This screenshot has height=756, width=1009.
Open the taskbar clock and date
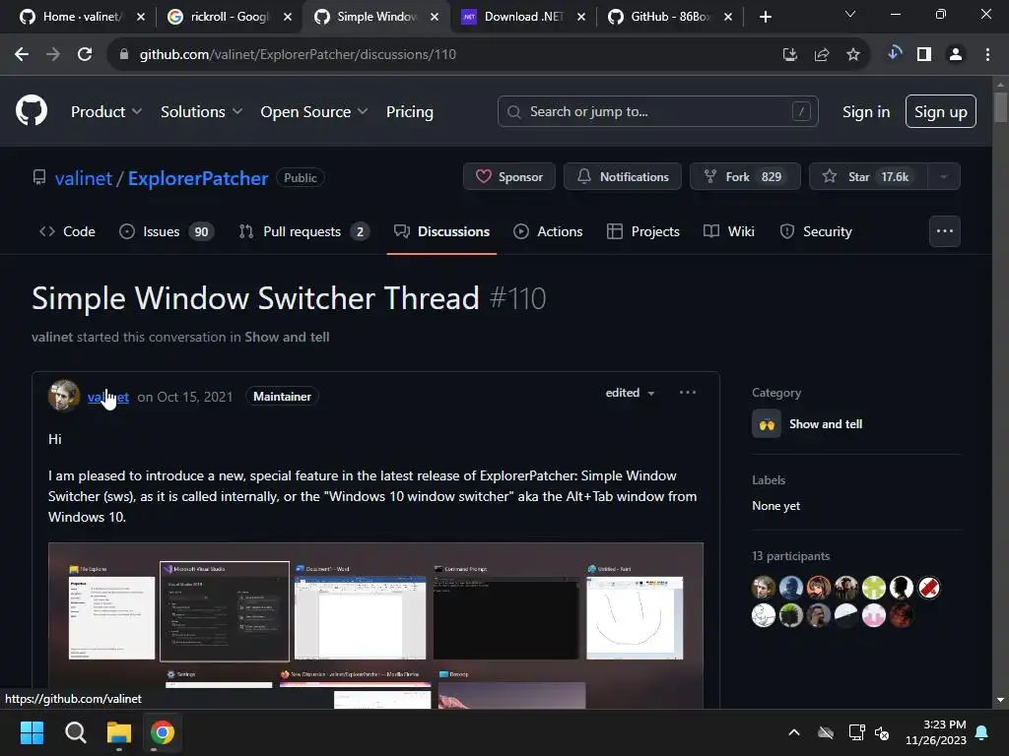(936, 732)
